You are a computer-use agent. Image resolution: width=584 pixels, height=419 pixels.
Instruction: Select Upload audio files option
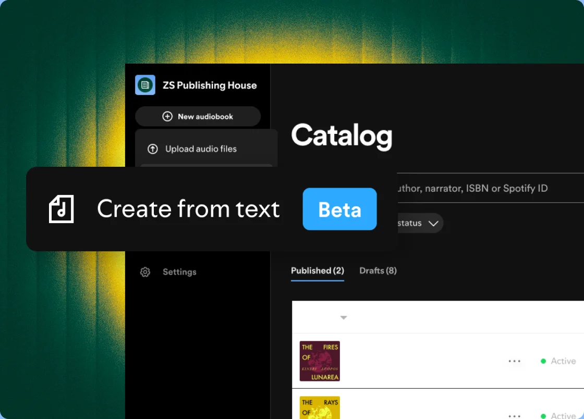click(206, 149)
